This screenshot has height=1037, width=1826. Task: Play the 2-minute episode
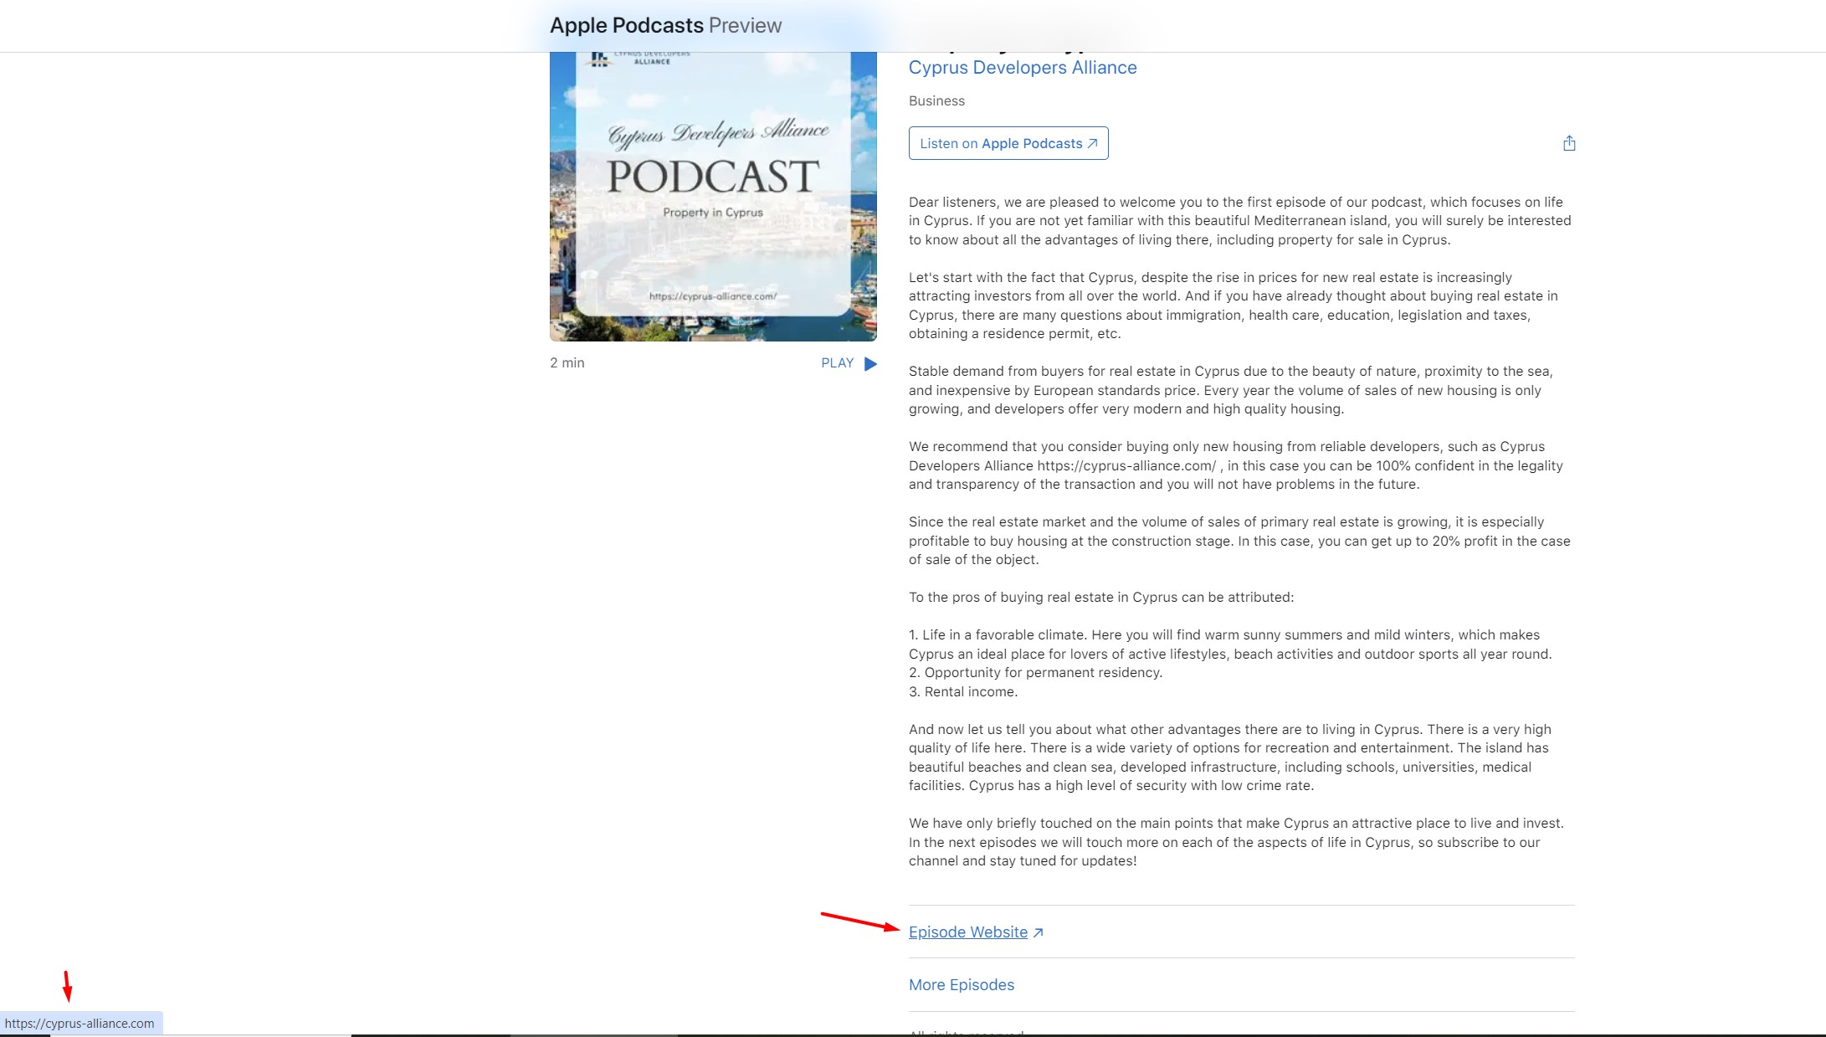pos(849,362)
